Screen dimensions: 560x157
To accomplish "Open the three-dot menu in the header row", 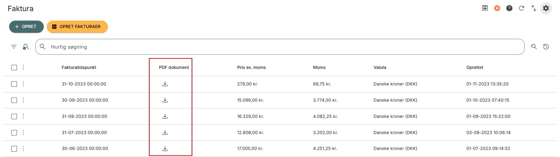I will click(23, 67).
